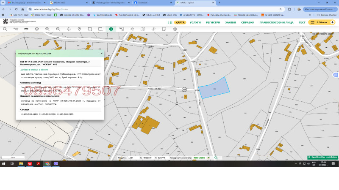Screen dimensions: 339x190
Task: Click the search magnifier tool in map toolbar
Action: coord(5,29)
